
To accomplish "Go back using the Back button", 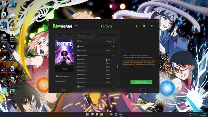I will click(x=64, y=35).
